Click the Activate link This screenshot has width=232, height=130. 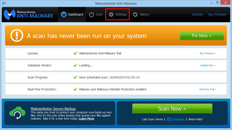click(197, 14)
